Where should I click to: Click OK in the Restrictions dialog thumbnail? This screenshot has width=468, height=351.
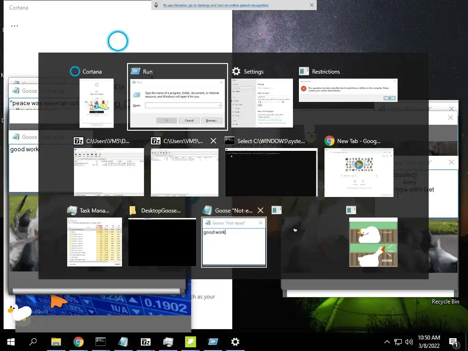(389, 98)
